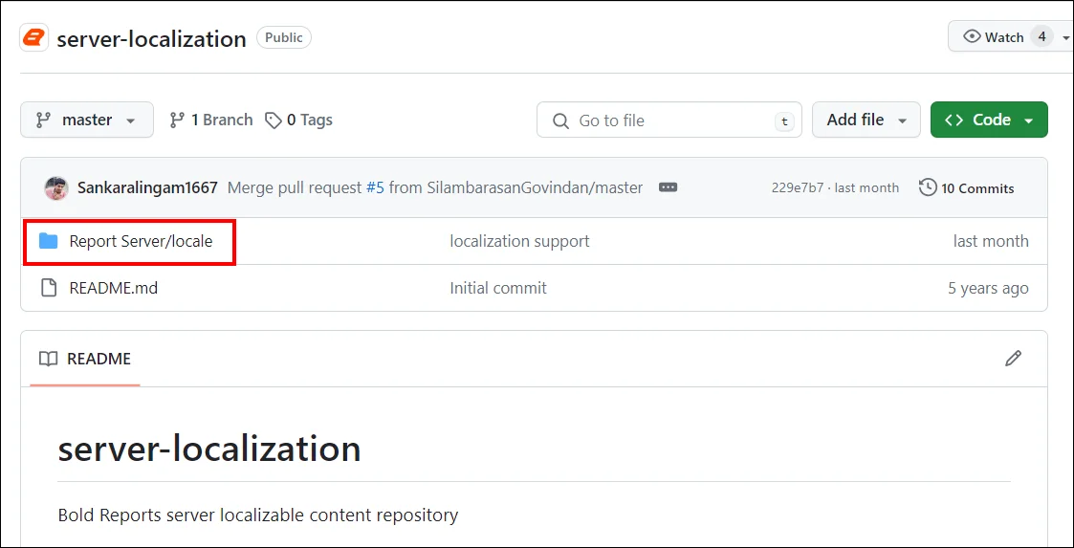The image size is (1074, 548).
Task: Open the green Code dropdown button
Action: pyautogui.click(x=989, y=120)
